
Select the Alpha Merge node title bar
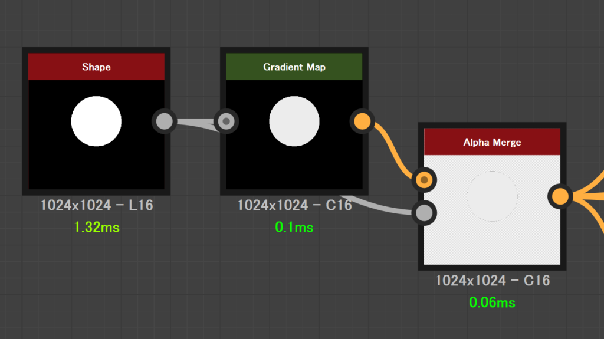[492, 142]
